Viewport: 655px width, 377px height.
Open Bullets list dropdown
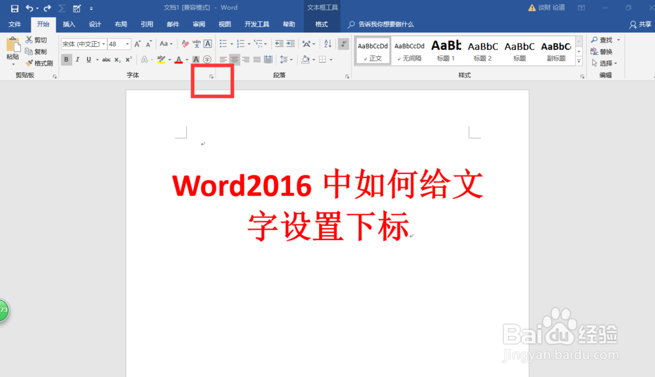[232, 44]
